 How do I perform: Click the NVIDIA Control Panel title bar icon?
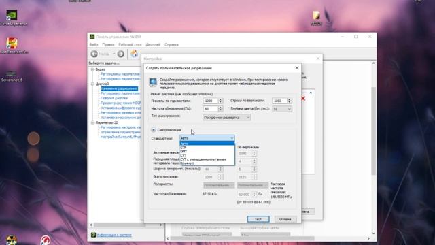click(x=92, y=37)
